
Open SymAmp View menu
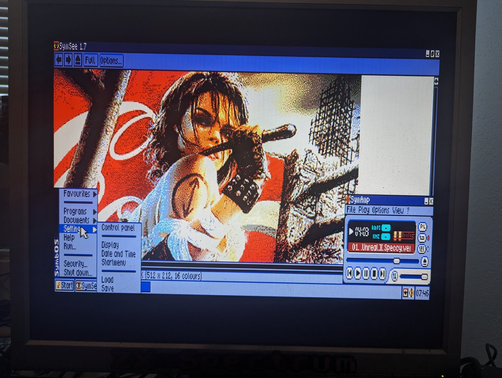398,210
